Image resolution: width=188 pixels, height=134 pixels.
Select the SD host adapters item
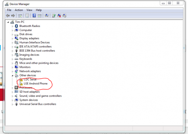tap(29, 92)
